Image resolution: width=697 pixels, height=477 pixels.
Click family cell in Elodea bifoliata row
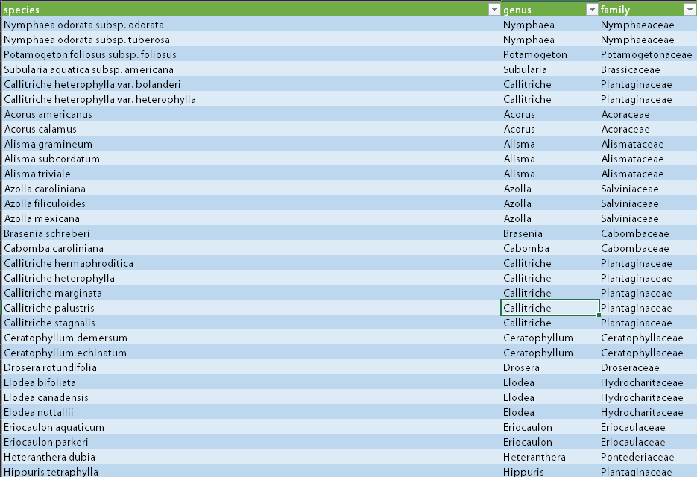648,382
